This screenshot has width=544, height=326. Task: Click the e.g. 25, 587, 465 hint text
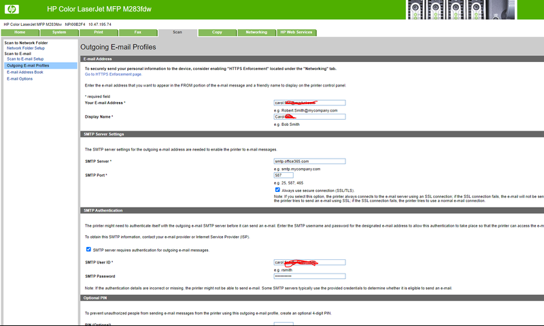point(288,183)
